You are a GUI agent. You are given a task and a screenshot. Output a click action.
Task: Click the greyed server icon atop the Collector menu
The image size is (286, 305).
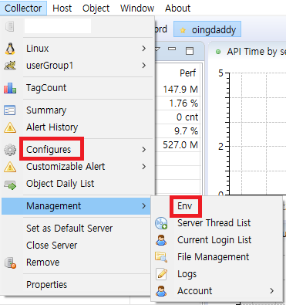10,26
